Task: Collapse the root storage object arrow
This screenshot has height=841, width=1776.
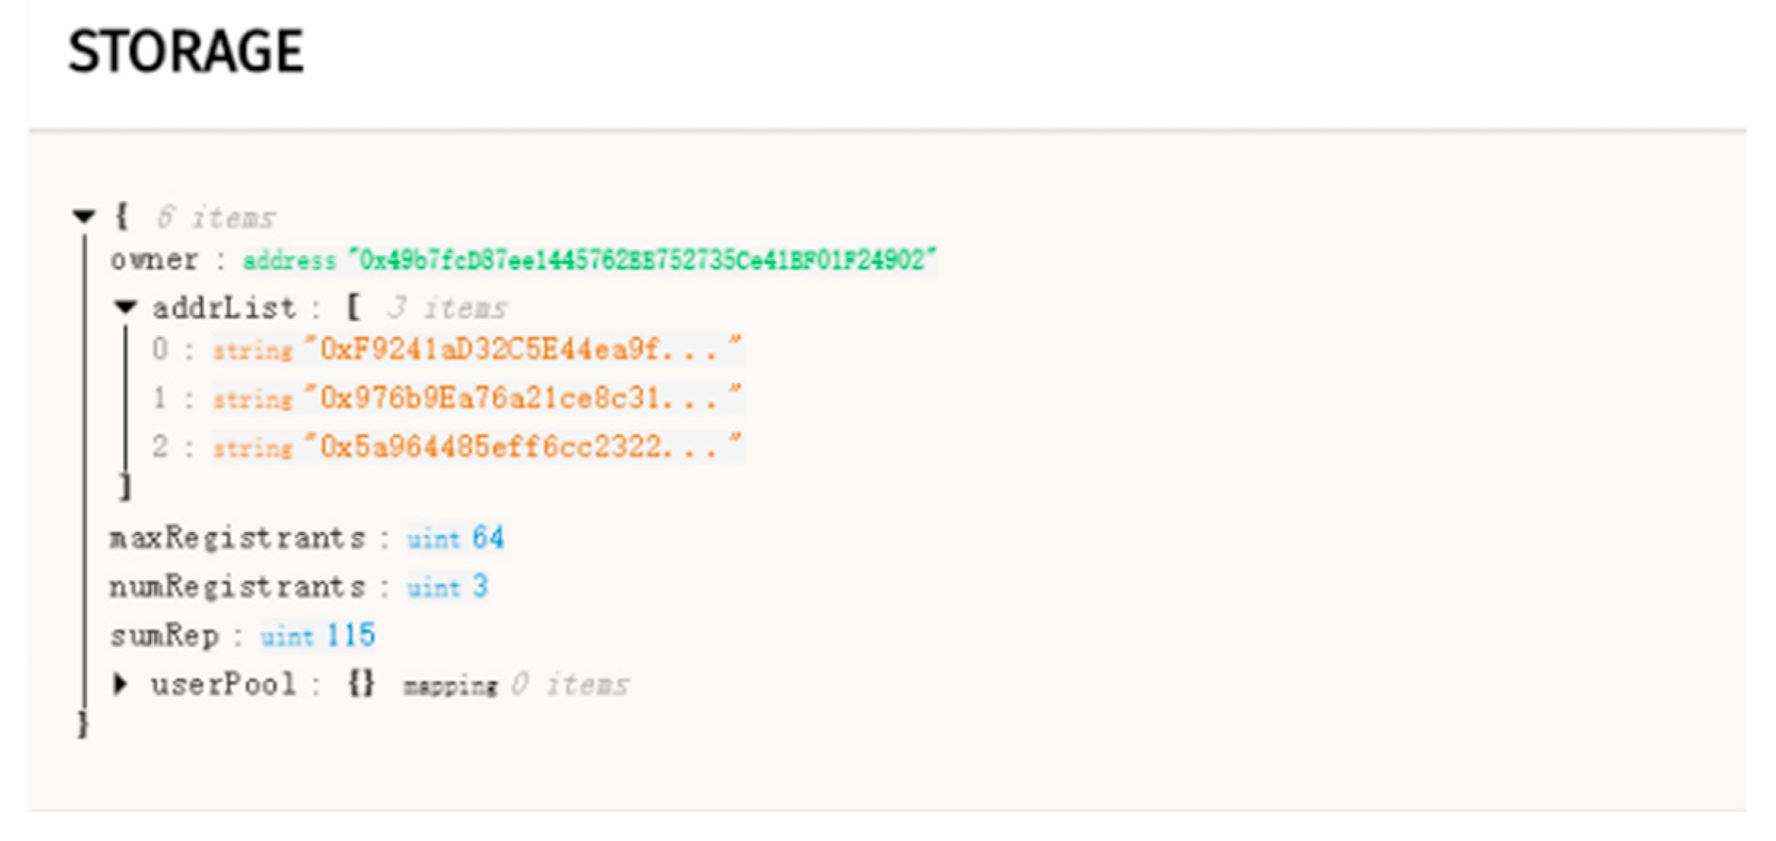Action: point(85,216)
